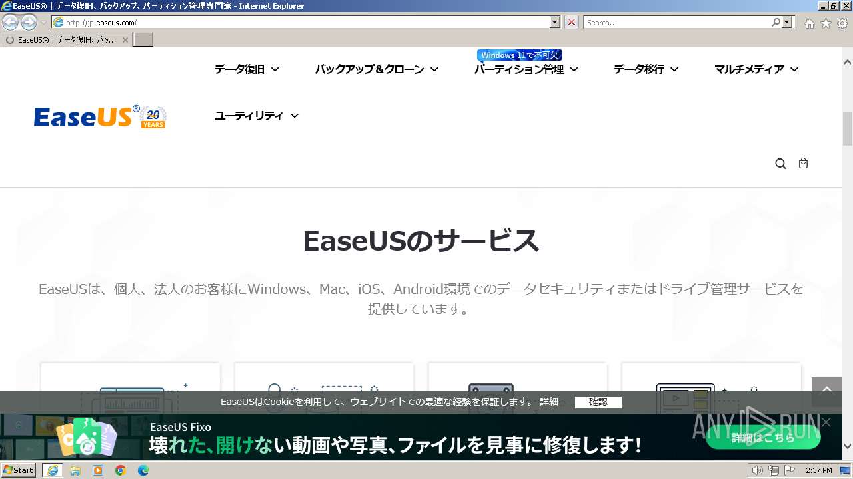Click scrollbar down arrow

848,446
